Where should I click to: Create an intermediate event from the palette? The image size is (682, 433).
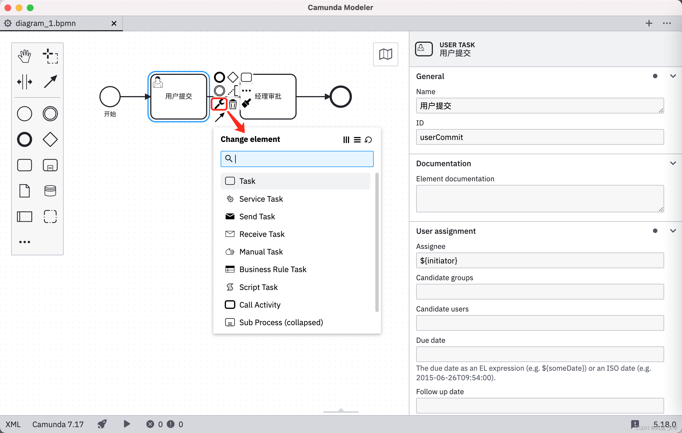tap(50, 114)
